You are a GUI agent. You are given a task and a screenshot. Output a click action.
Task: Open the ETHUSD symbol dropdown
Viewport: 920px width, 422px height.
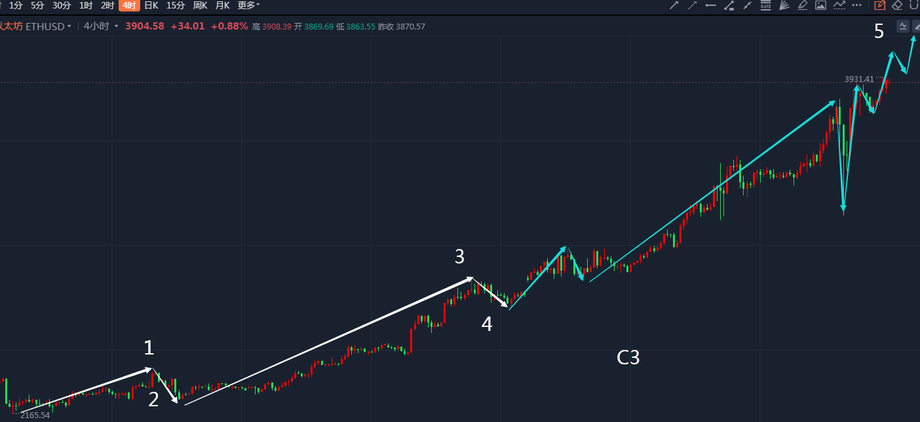[x=48, y=27]
